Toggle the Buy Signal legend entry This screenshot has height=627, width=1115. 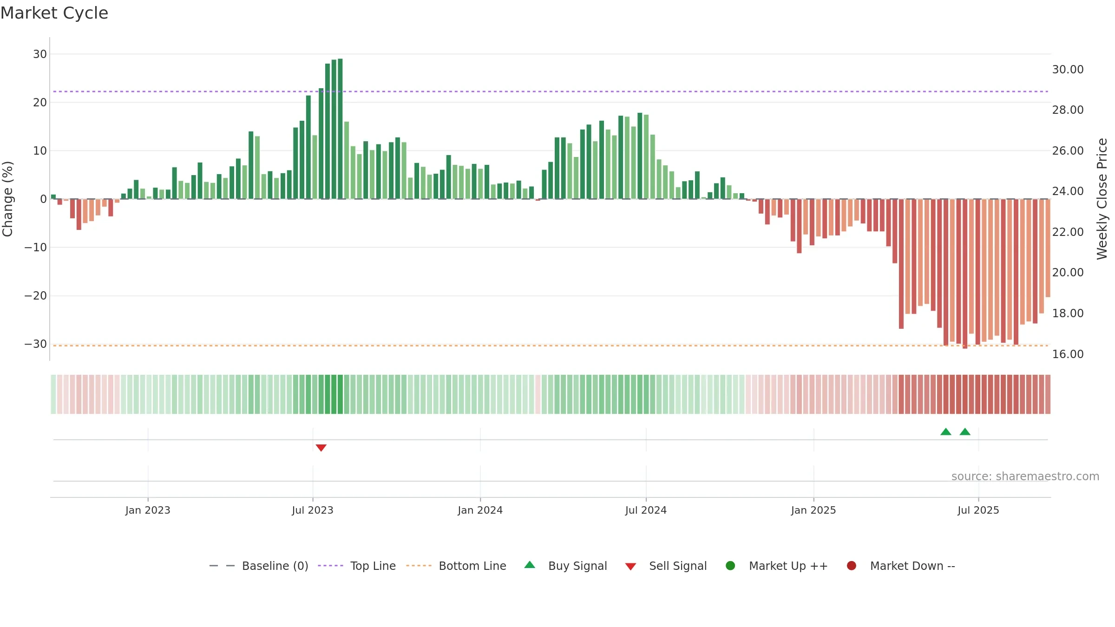coord(565,566)
